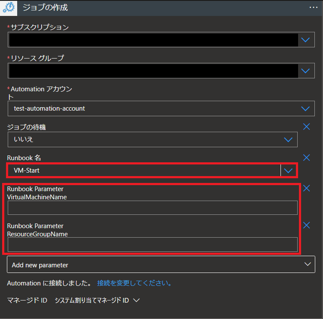The image size is (323, 319).
Task: Open the Automation アカウント dropdown chevron
Action: (x=305, y=108)
